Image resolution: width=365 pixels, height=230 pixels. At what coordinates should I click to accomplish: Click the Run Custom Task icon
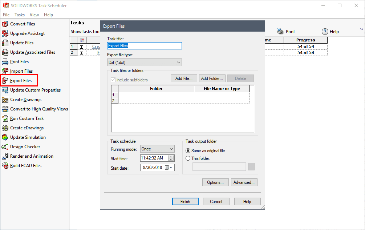[5, 118]
